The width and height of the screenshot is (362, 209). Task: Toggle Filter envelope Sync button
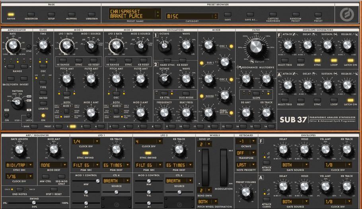pyautogui.click(x=317, y=61)
